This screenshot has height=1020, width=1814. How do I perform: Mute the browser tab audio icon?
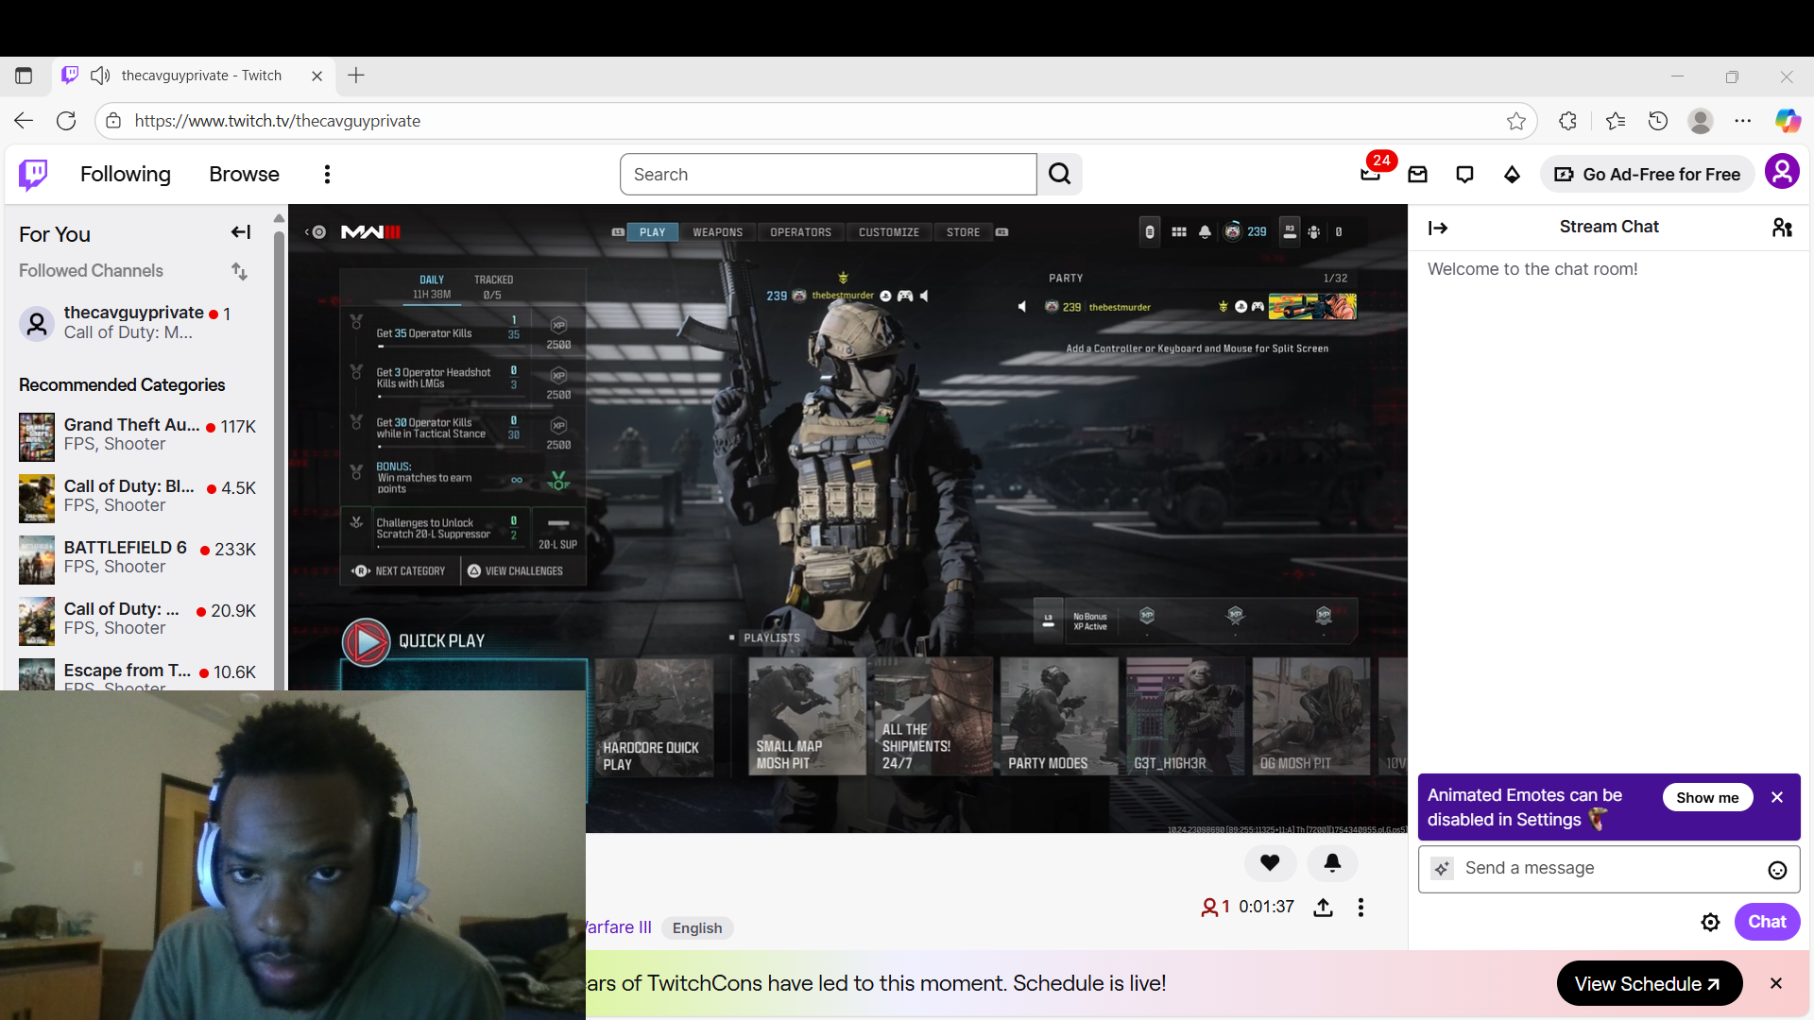pos(100,76)
